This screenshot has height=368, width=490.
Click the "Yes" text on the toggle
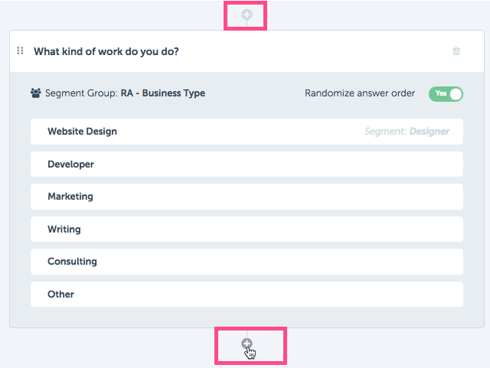pos(441,93)
